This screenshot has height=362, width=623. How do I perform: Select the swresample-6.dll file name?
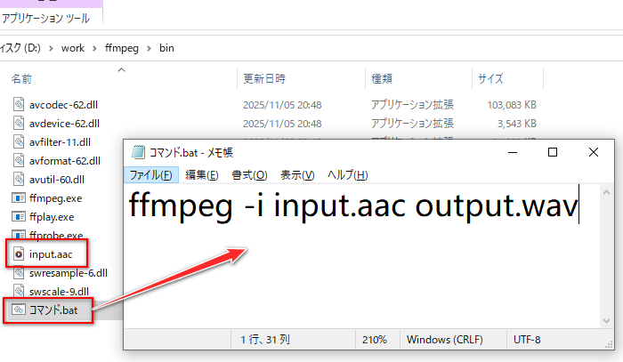point(69,273)
